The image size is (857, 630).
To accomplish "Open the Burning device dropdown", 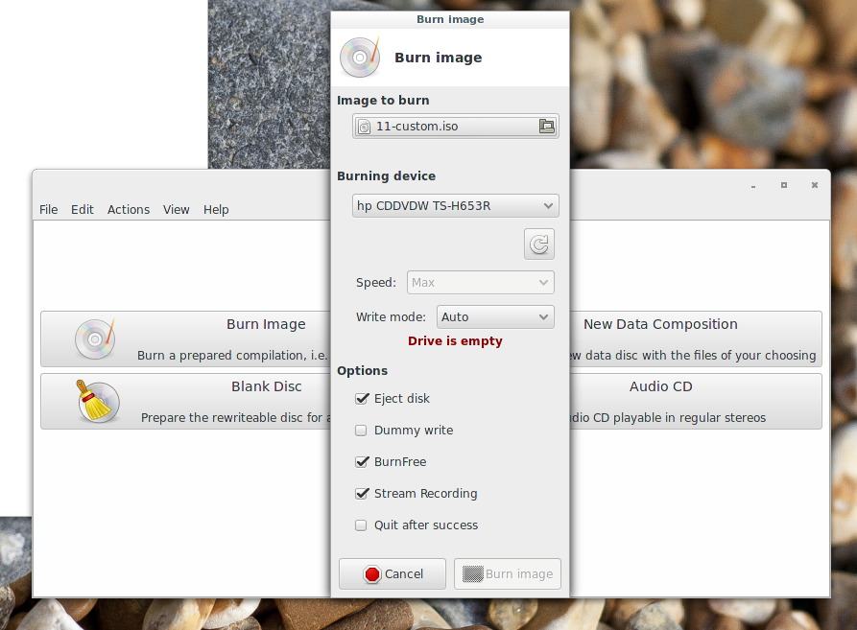I will pyautogui.click(x=455, y=205).
